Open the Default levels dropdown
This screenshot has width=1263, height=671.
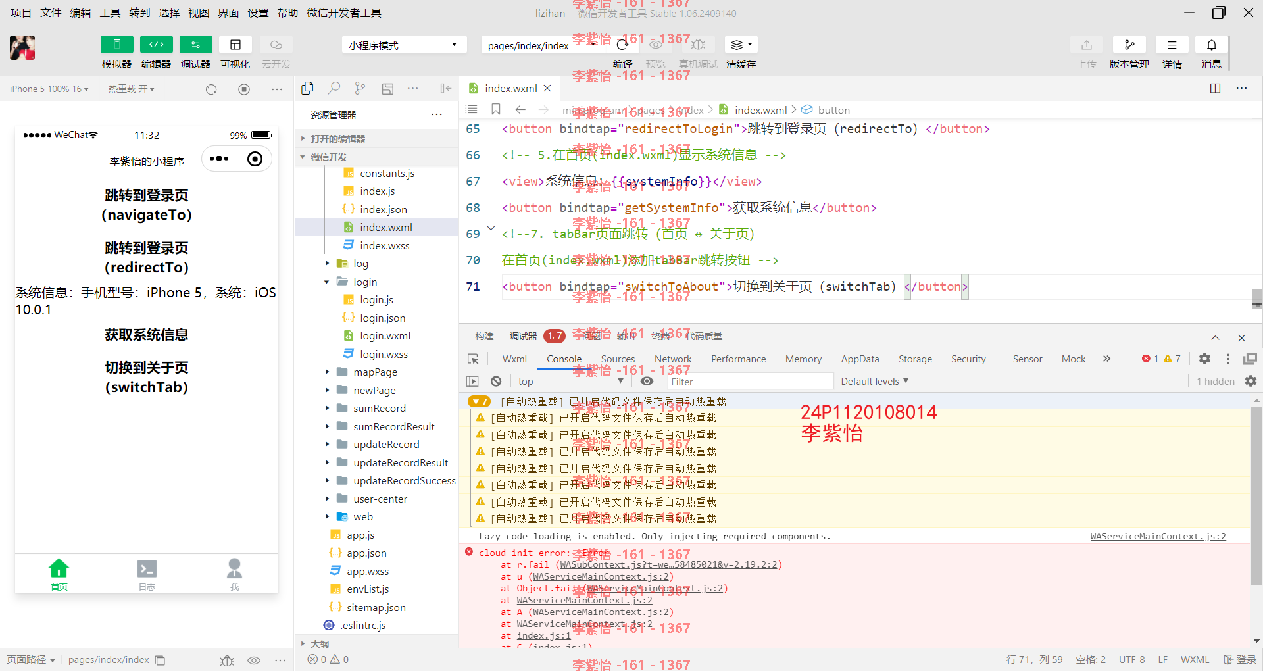tap(874, 381)
